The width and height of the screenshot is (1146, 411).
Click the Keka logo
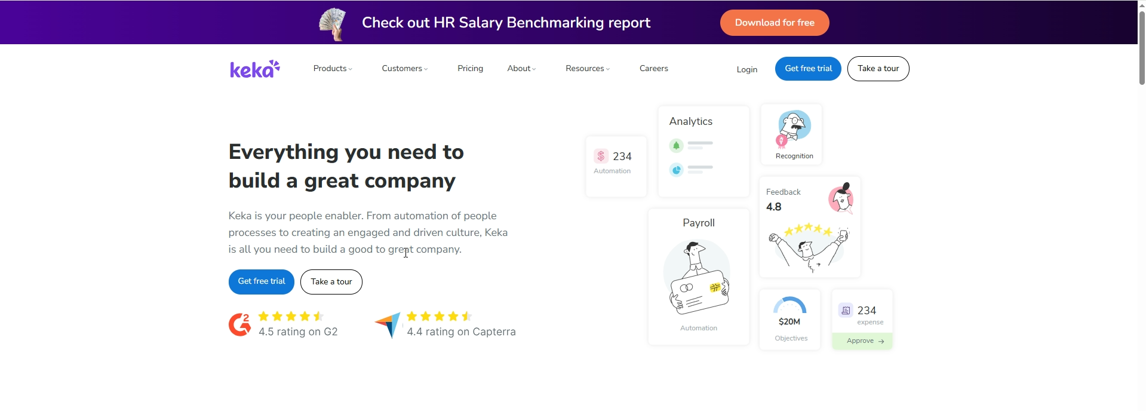[x=255, y=69]
